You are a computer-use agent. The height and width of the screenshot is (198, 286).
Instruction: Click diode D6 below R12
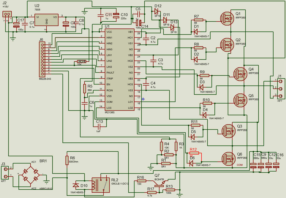click(x=191, y=163)
